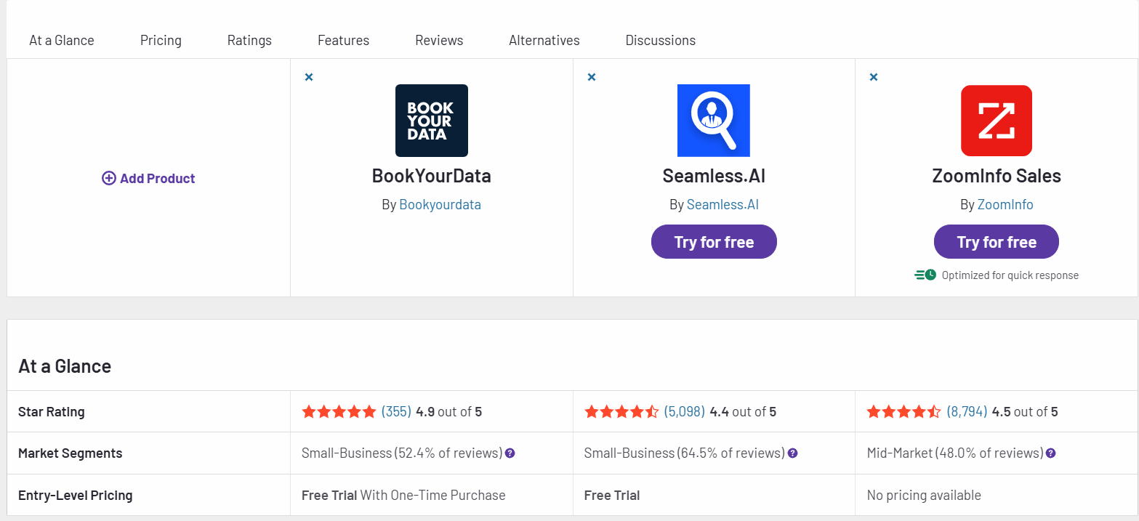Remove BookYourData from comparison with X icon
This screenshot has width=1139, height=521.
pyautogui.click(x=309, y=77)
